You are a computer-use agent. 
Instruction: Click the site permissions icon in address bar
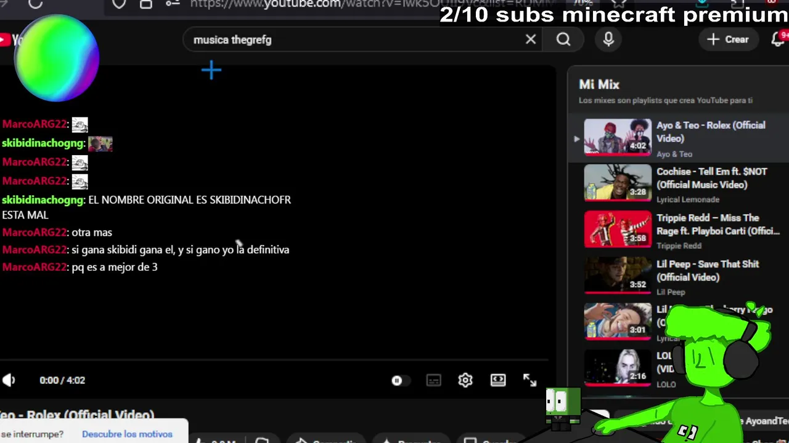pyautogui.click(x=173, y=4)
